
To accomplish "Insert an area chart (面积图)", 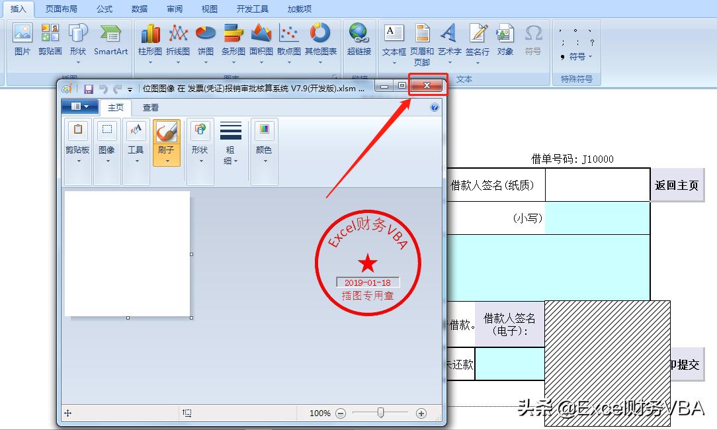I will pos(261,43).
